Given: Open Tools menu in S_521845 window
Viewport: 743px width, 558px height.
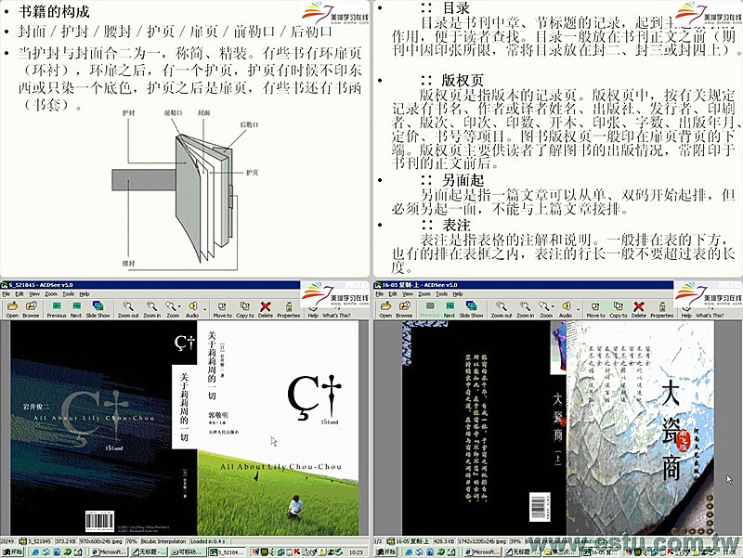Looking at the screenshot, I should tap(68, 293).
